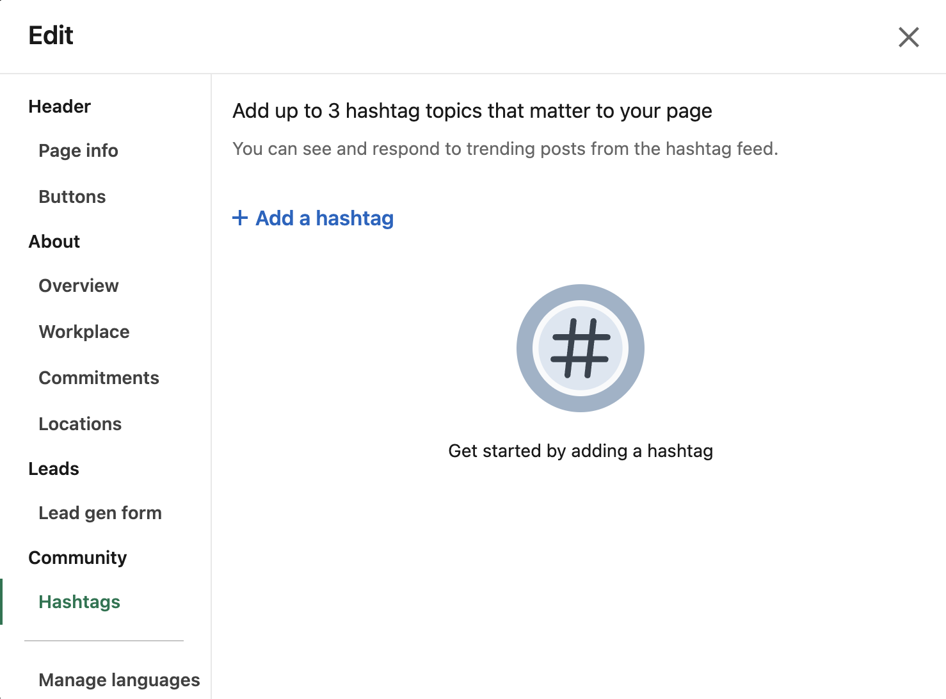Click the plus icon beside Add a hashtag
The height and width of the screenshot is (699, 946).
click(240, 218)
